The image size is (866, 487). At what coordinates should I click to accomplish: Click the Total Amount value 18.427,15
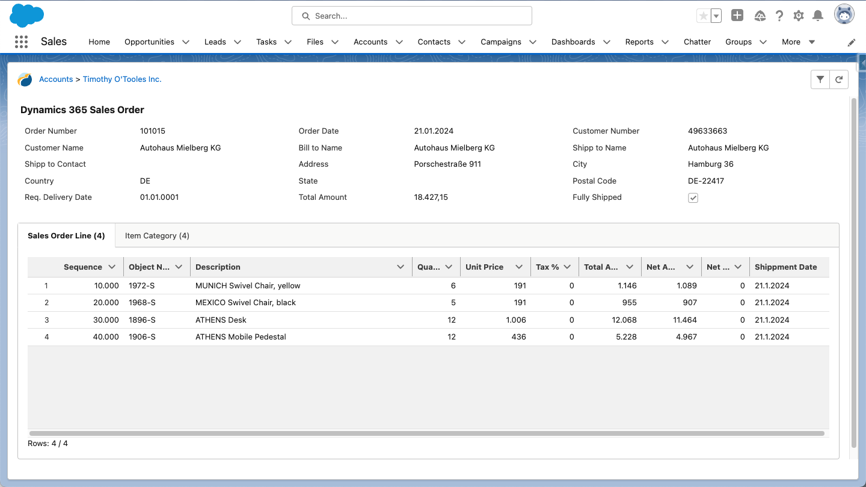(x=431, y=197)
